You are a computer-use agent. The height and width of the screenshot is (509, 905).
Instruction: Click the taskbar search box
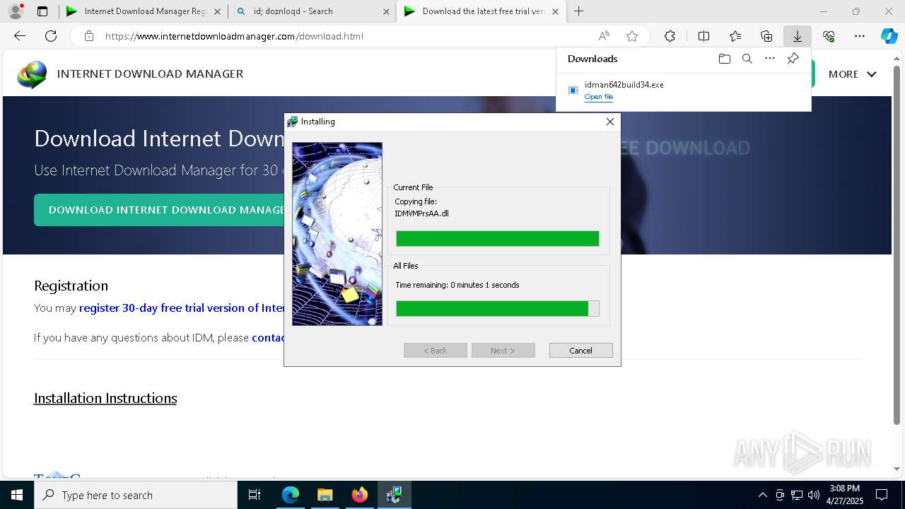[136, 495]
